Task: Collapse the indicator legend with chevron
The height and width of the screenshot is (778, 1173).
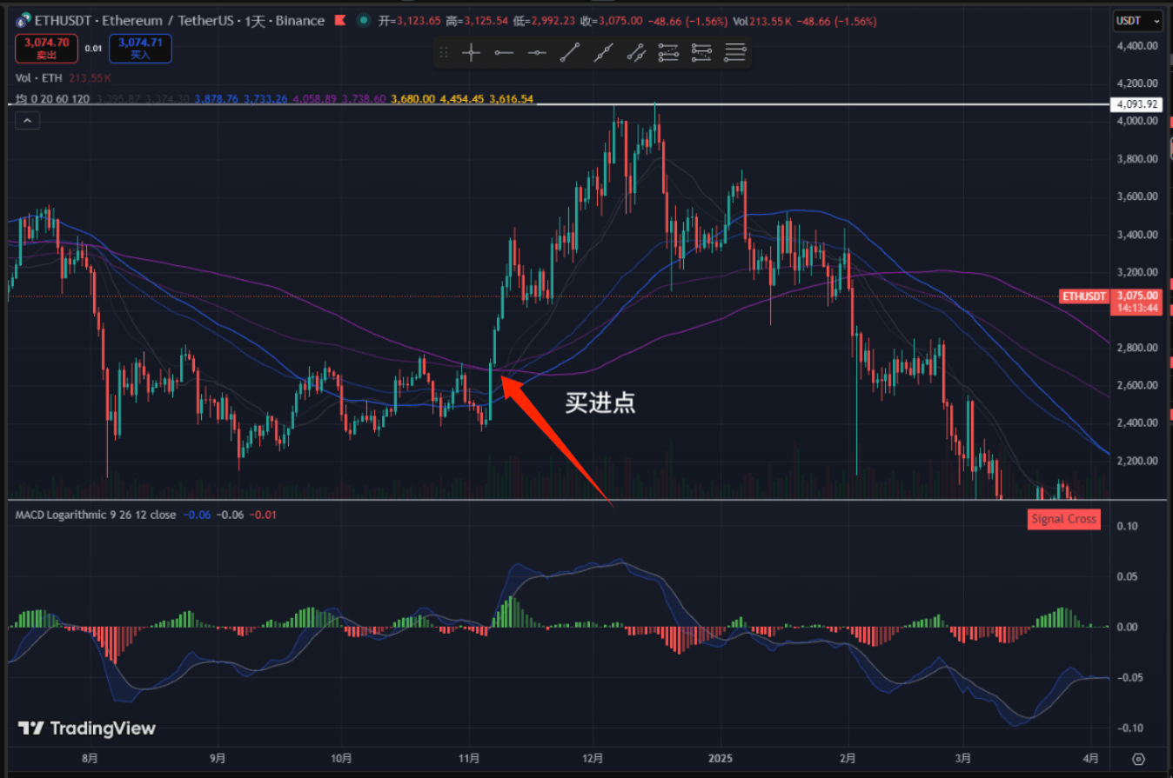Action: coord(27,121)
